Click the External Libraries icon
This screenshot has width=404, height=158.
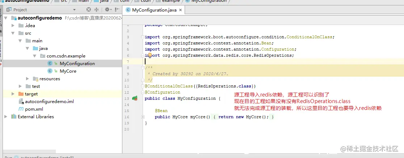pos(14,116)
